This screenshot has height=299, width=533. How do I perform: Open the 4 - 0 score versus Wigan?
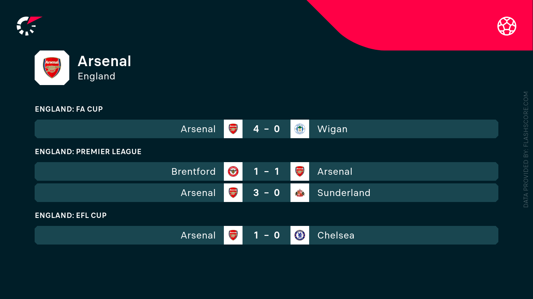266,129
